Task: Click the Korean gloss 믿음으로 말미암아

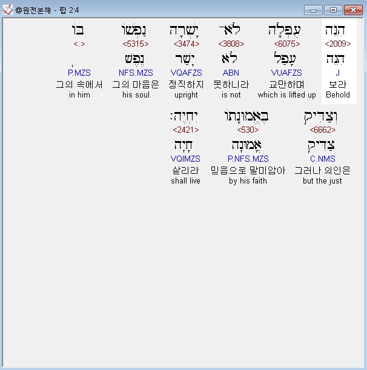Action: (248, 170)
